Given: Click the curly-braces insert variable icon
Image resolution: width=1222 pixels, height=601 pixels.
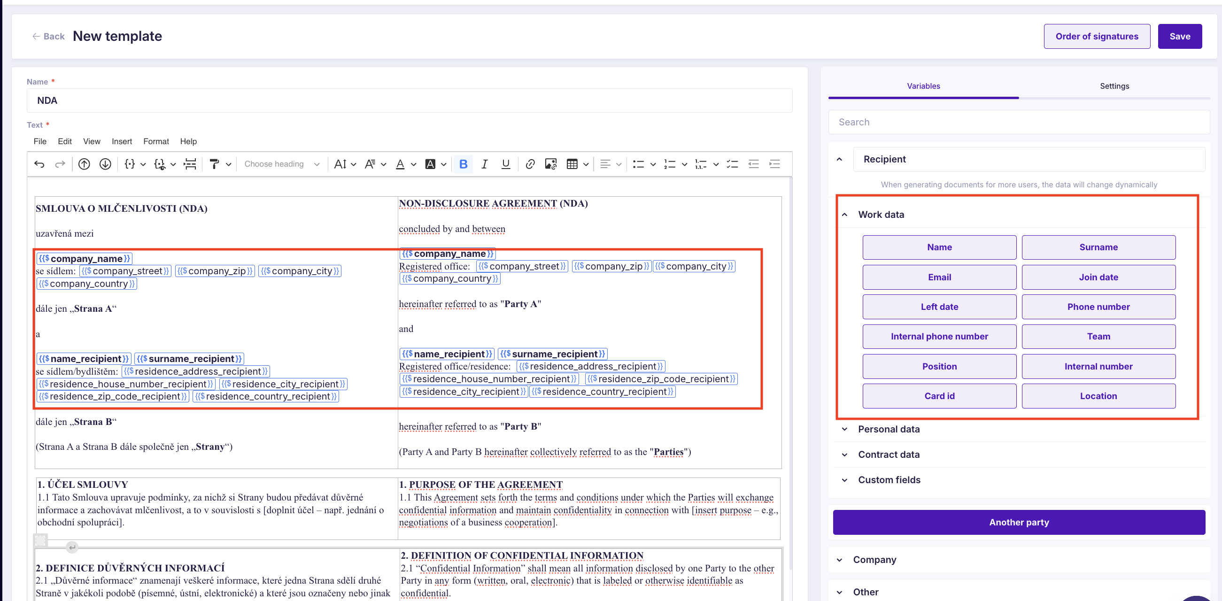Looking at the screenshot, I should (130, 164).
